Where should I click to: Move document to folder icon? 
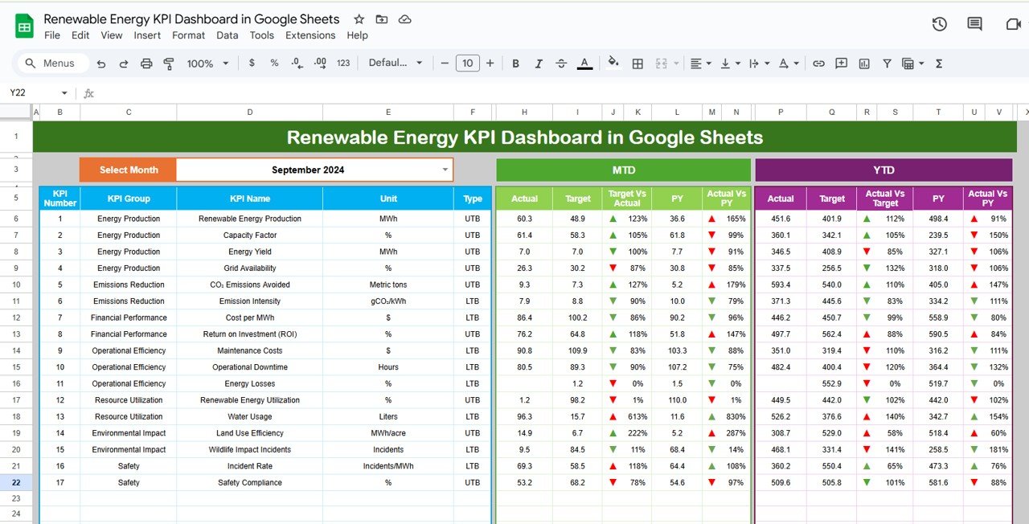coord(382,19)
